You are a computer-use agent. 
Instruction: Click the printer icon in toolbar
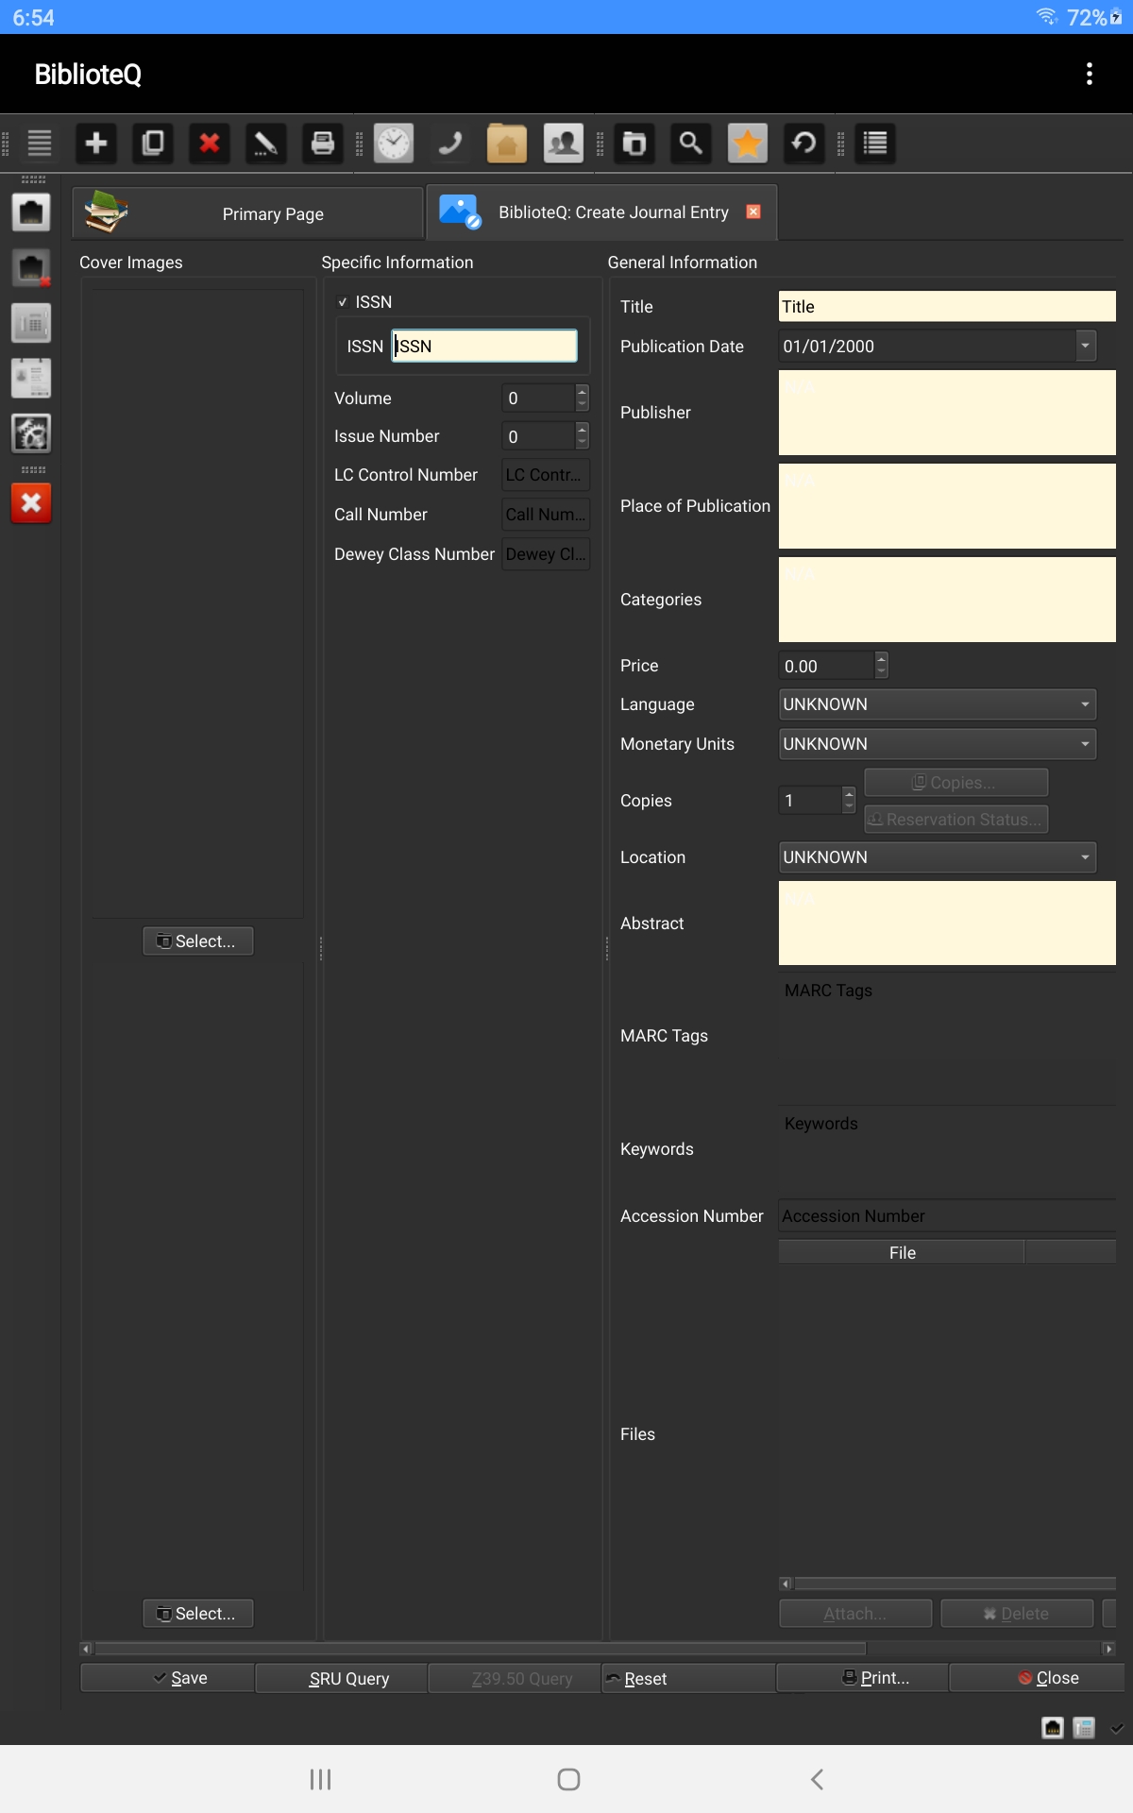pos(323,144)
